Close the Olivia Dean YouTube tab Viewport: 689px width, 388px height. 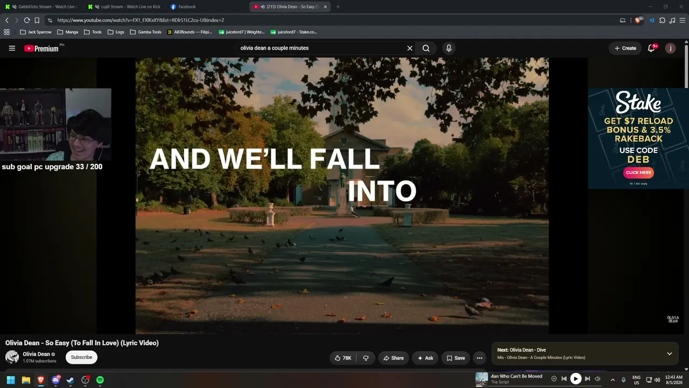coord(325,6)
